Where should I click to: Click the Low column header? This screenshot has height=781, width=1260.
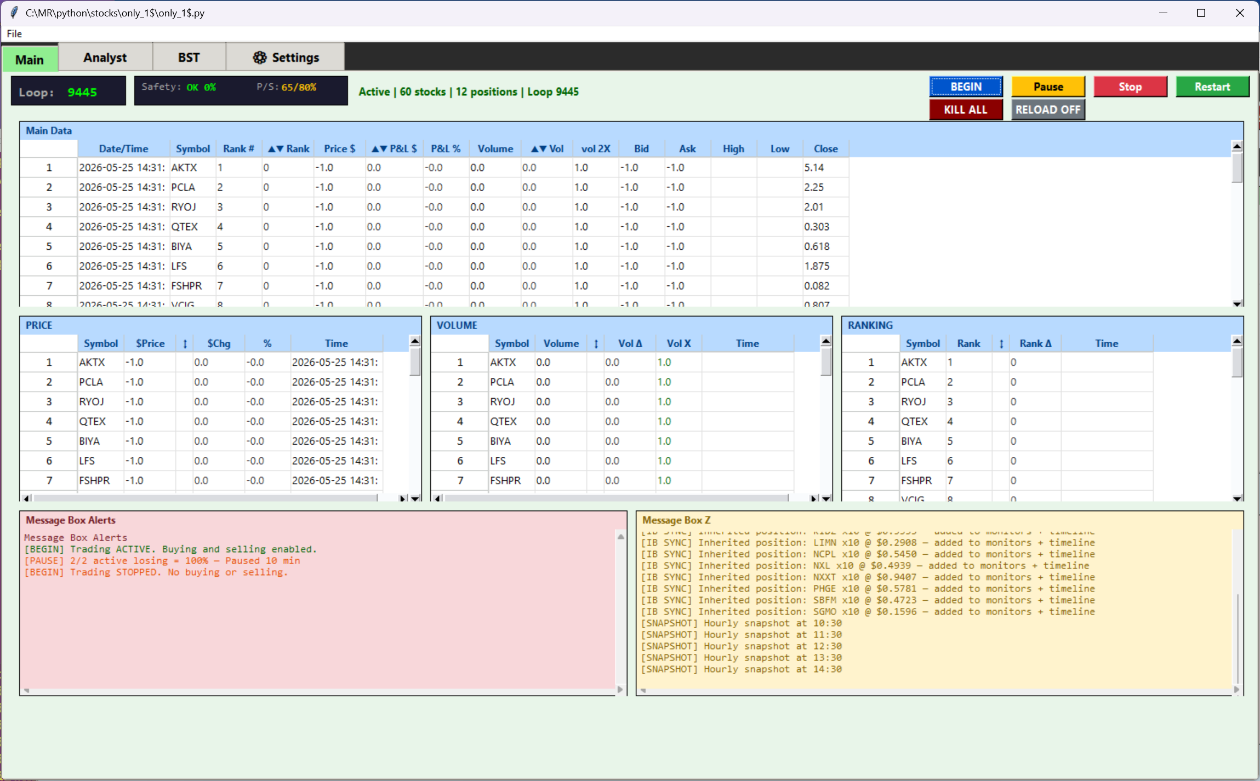(779, 148)
